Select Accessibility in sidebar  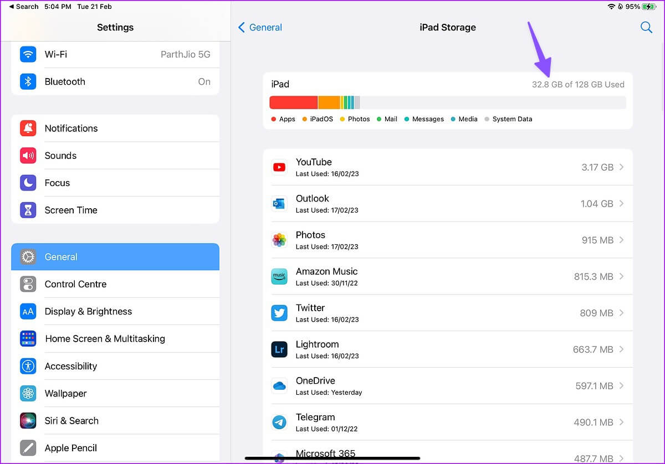coord(115,366)
